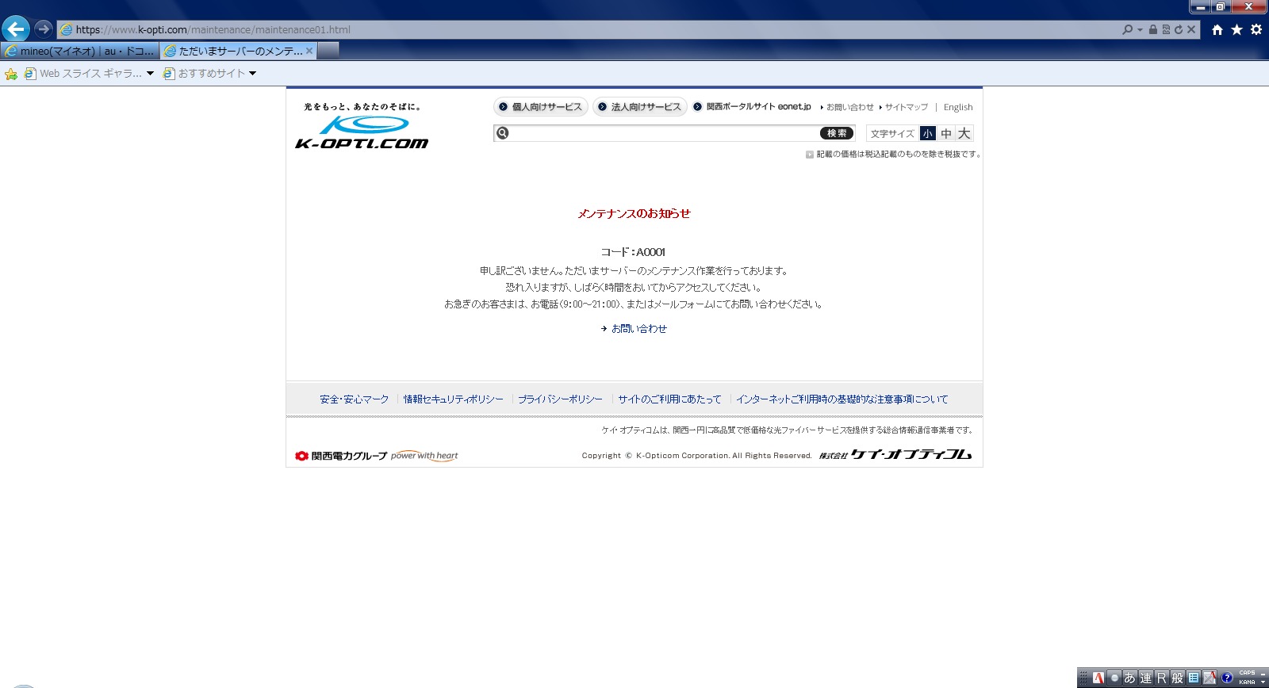Click the R romaji input button
Image resolution: width=1269 pixels, height=688 pixels.
pyautogui.click(x=1161, y=678)
